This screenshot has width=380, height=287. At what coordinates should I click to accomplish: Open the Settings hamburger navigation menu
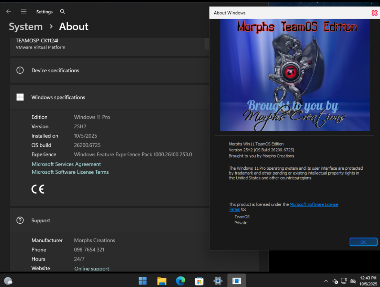pos(23,11)
